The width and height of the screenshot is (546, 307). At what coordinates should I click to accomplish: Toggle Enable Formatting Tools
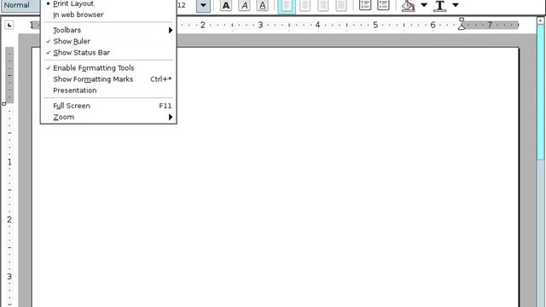point(108,68)
